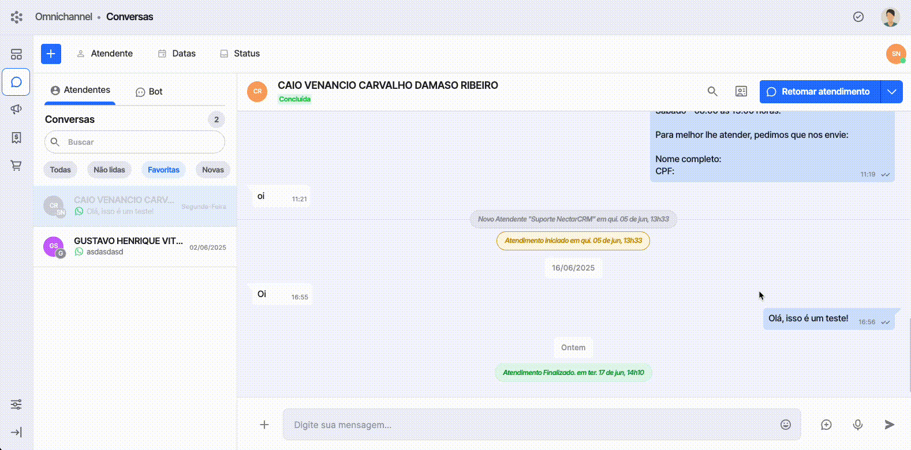Click the GS contact avatar

tap(53, 246)
